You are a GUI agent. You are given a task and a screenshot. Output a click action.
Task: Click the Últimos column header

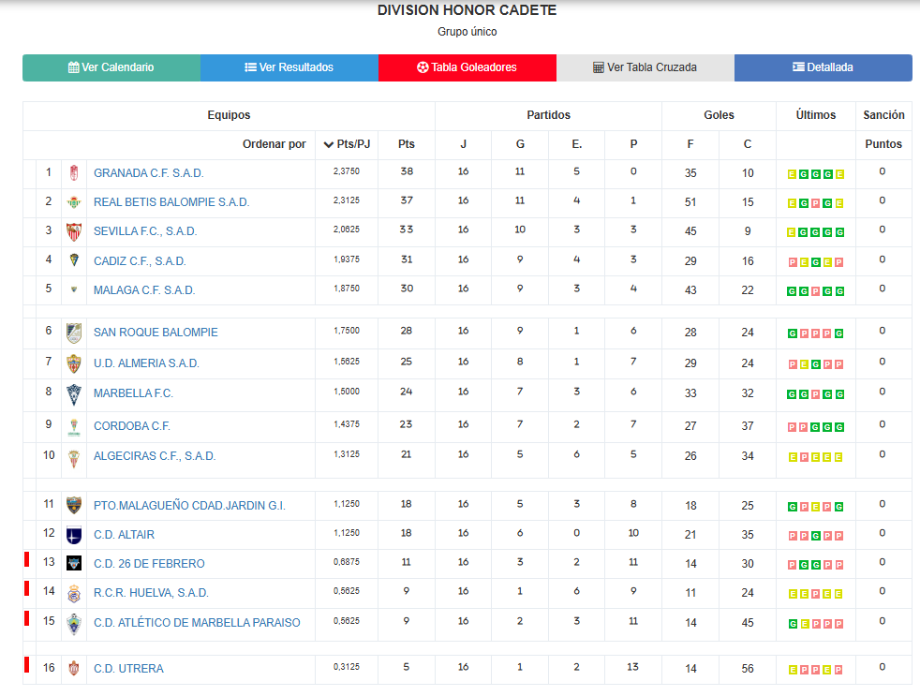[816, 115]
